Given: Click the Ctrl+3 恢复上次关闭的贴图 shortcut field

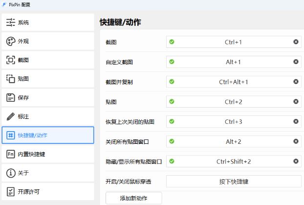Looking at the screenshot, I should pos(234,122).
